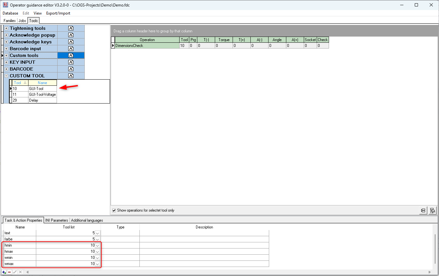Click the Description column header in properties
Viewport: 439px width, 276px height.
coord(204,227)
